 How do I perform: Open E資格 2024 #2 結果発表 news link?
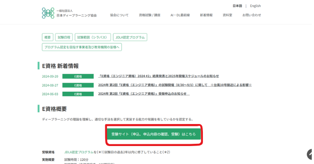[158, 76]
